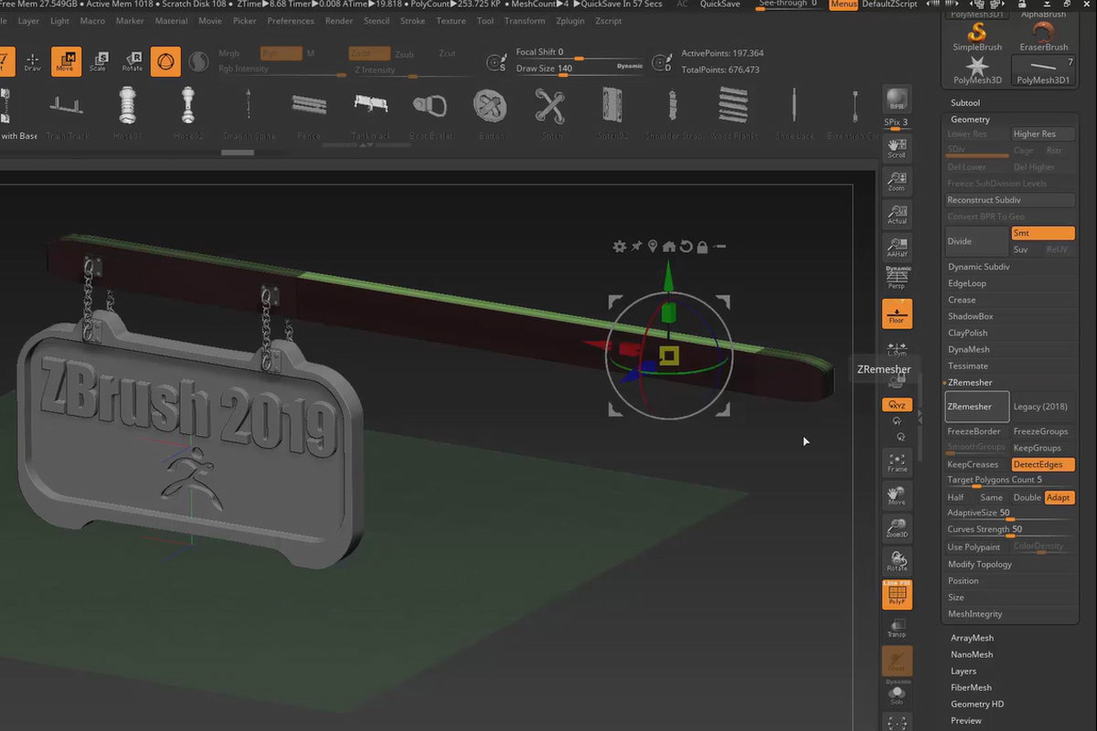Select the Shoulder Strap mesh
Image resolution: width=1097 pixels, height=731 pixels.
pos(673,113)
